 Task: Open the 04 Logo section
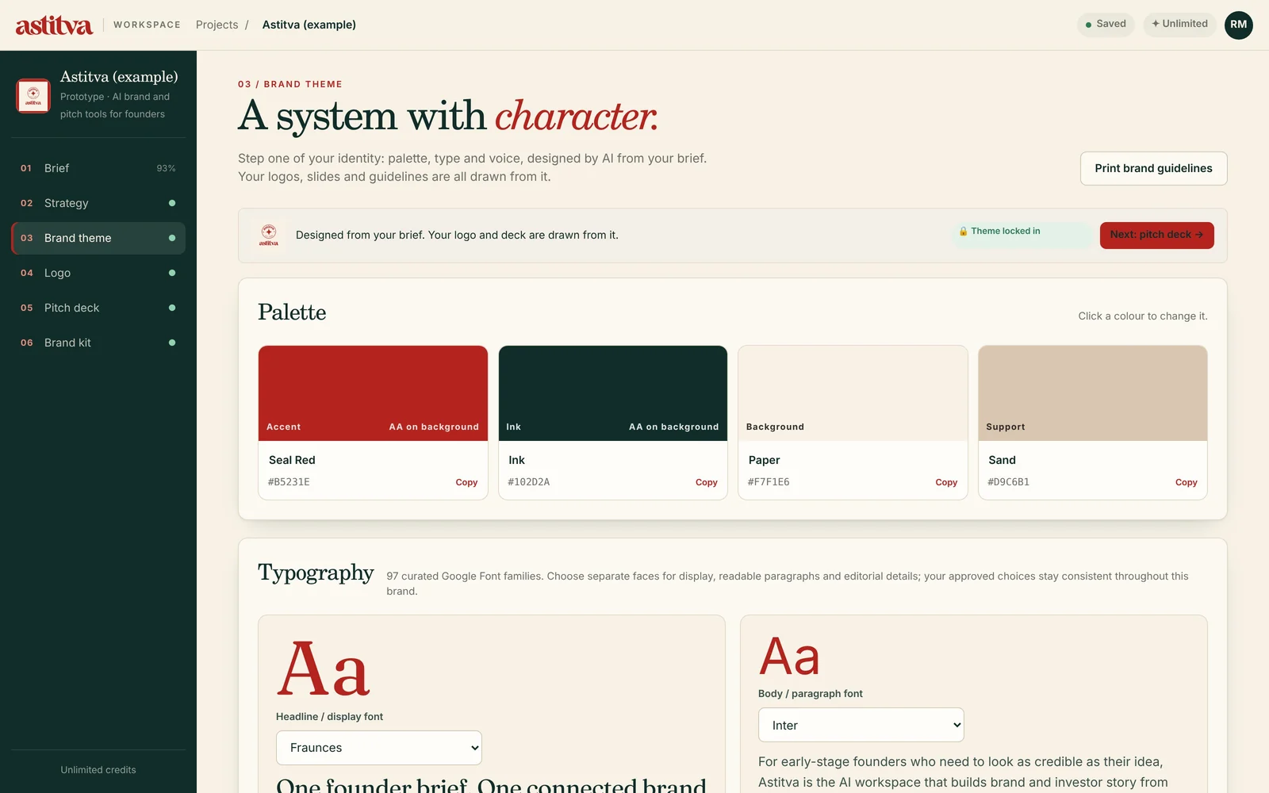click(x=98, y=273)
